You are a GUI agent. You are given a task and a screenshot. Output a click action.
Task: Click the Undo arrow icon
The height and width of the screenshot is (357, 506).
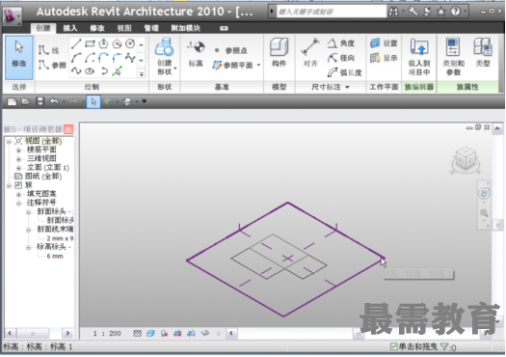54,101
